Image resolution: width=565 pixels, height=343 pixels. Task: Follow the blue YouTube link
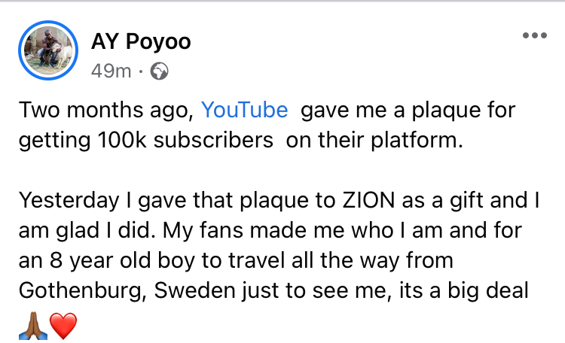pos(245,111)
